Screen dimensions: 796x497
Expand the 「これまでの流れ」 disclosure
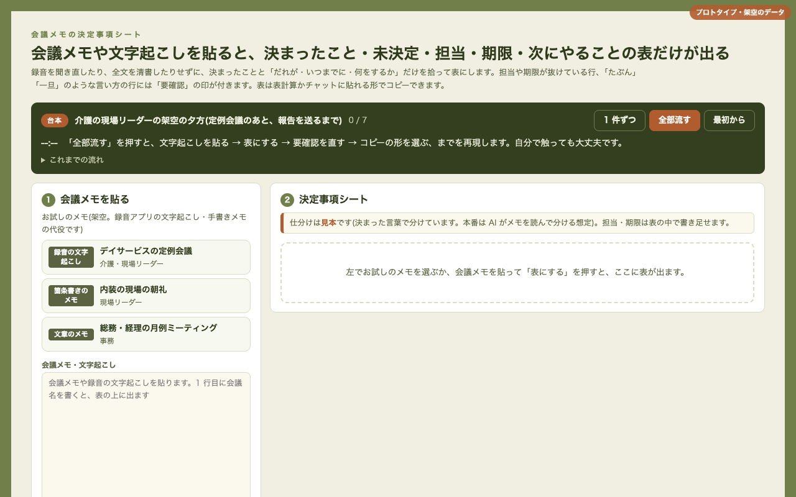73,160
